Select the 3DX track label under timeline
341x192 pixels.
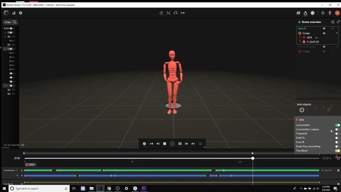pyautogui.click(x=30, y=165)
